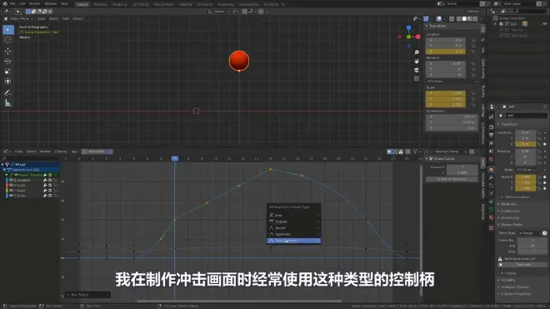This screenshot has width=550, height=309.
Task: Toggle camera view viewport gizmo
Action: pyautogui.click(x=417, y=70)
